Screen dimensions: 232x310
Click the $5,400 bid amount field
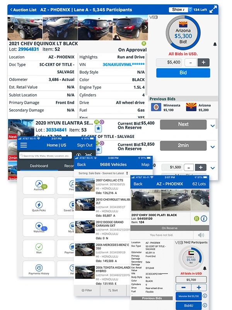click(169, 62)
